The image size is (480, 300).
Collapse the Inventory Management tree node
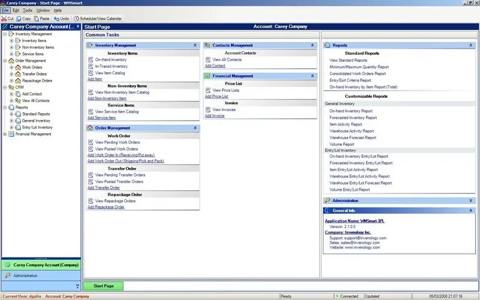[5, 34]
